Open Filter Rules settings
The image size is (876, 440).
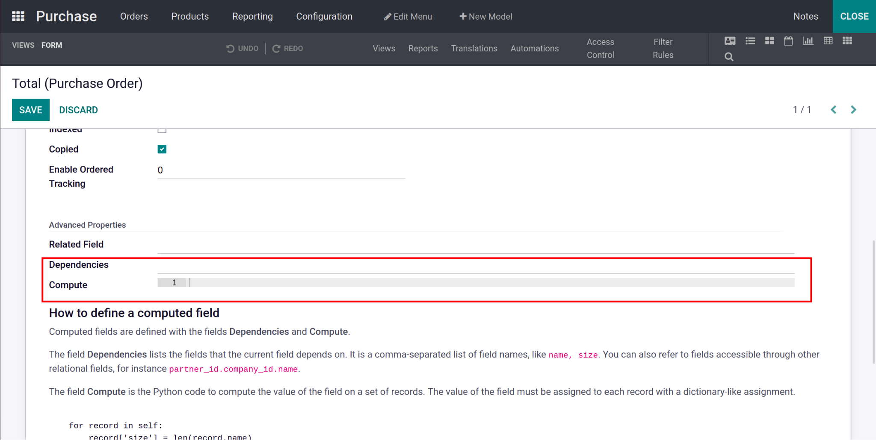pyautogui.click(x=663, y=48)
